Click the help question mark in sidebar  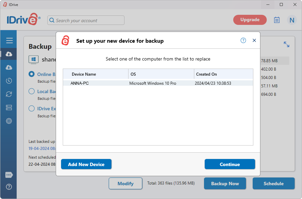[x=9, y=187]
